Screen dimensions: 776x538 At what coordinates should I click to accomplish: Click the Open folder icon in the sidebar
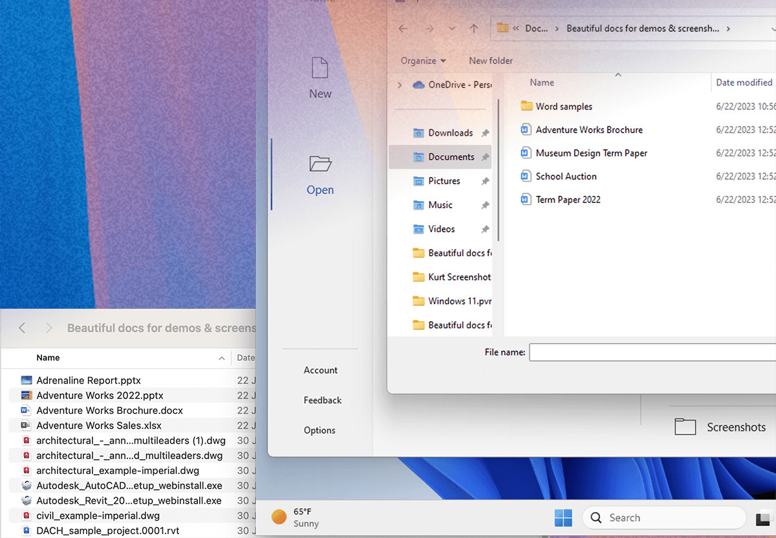click(319, 164)
